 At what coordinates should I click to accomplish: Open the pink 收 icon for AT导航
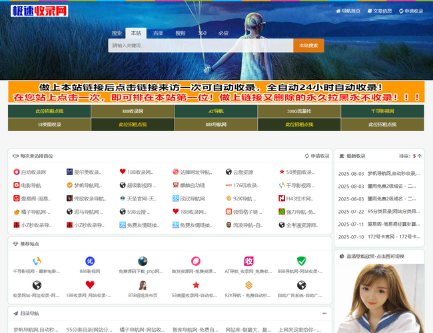click(x=248, y=261)
